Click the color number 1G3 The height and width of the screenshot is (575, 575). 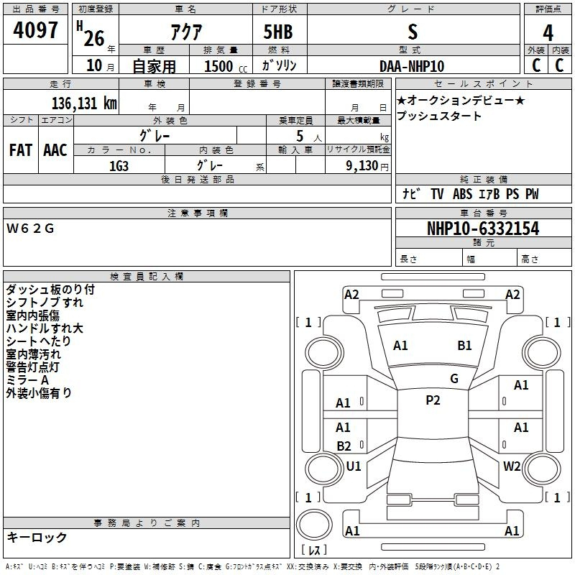[119, 165]
